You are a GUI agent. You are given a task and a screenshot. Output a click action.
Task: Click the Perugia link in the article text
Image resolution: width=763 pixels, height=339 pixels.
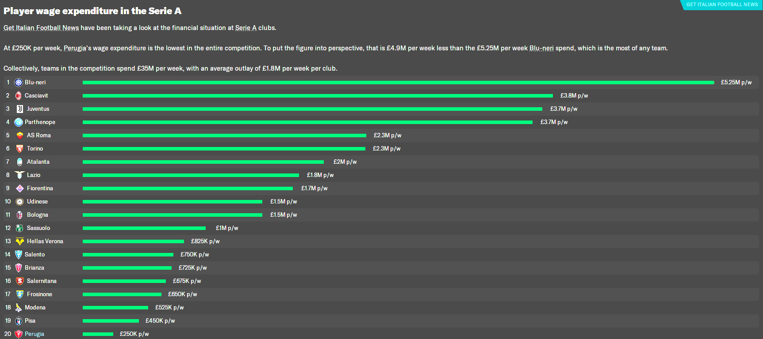point(75,48)
